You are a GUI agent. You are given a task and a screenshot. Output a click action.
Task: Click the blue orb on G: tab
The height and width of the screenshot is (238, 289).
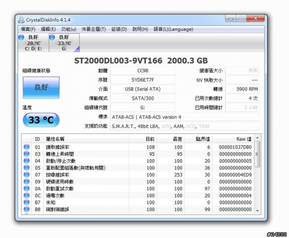[52, 37]
